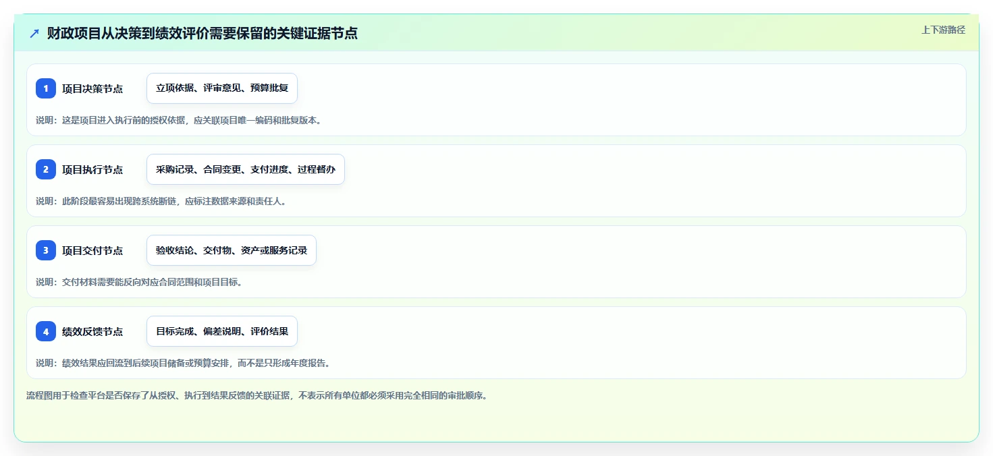Viewport: 993px width, 456px height.
Task: Click the 立项依据、评审意见、预算批复 chip
Action: coord(222,88)
